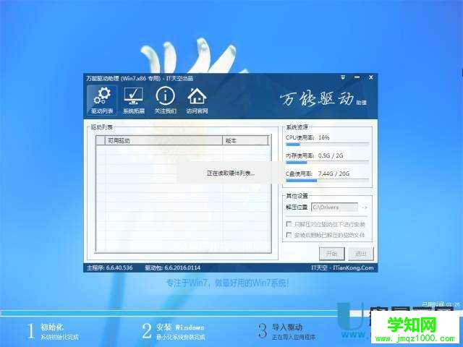Close the 万能驱动助理 window

(x=371, y=77)
